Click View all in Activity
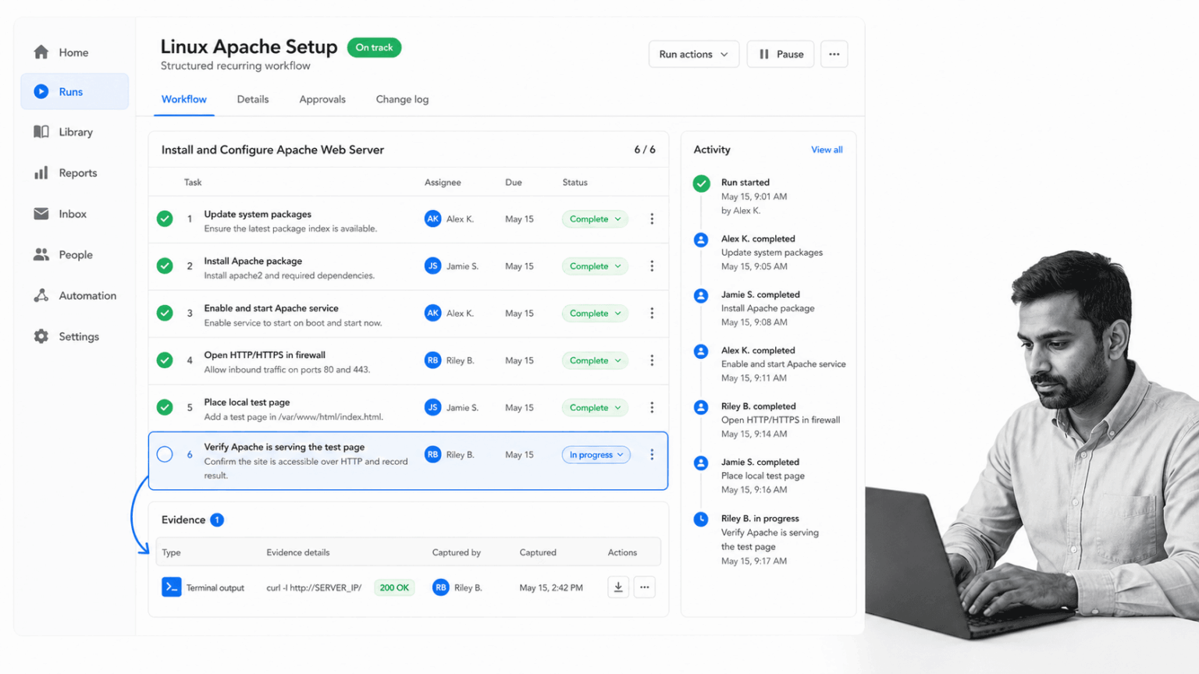Screen dimensions: 1199x674 pos(827,150)
